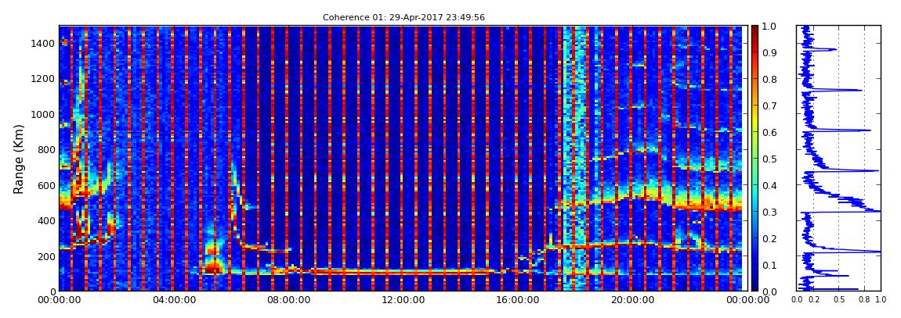The image size is (901, 318).
Task: Click the 1400 range axis tick label
Action: [x=44, y=43]
